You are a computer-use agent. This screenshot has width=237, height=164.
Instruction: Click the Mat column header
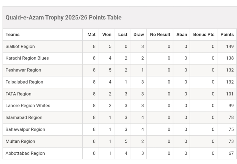click(x=91, y=35)
